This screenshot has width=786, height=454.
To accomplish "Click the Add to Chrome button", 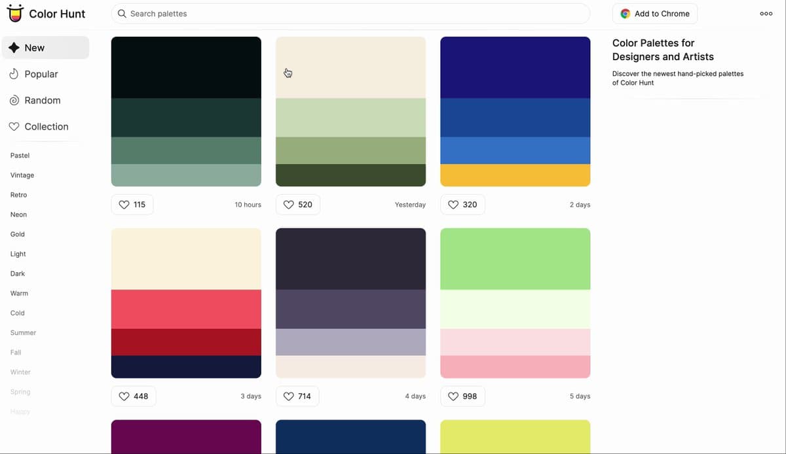I will [x=655, y=14].
